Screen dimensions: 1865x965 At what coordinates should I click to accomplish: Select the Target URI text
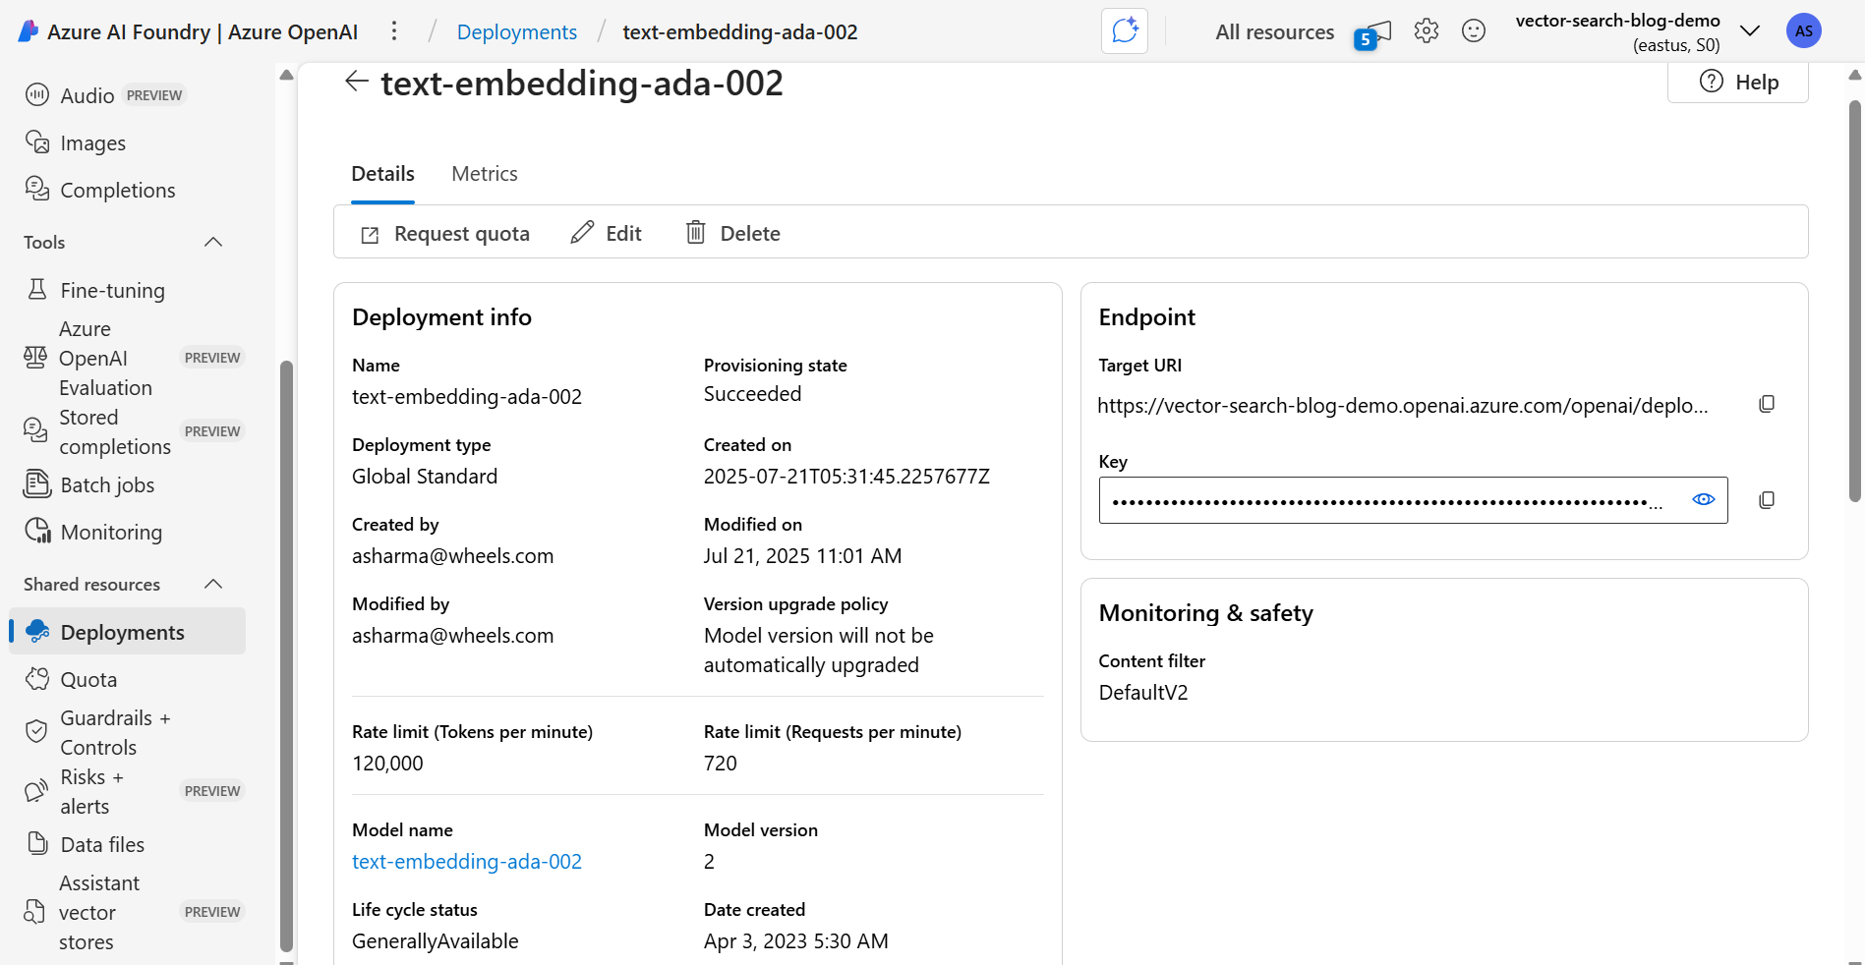click(1403, 406)
